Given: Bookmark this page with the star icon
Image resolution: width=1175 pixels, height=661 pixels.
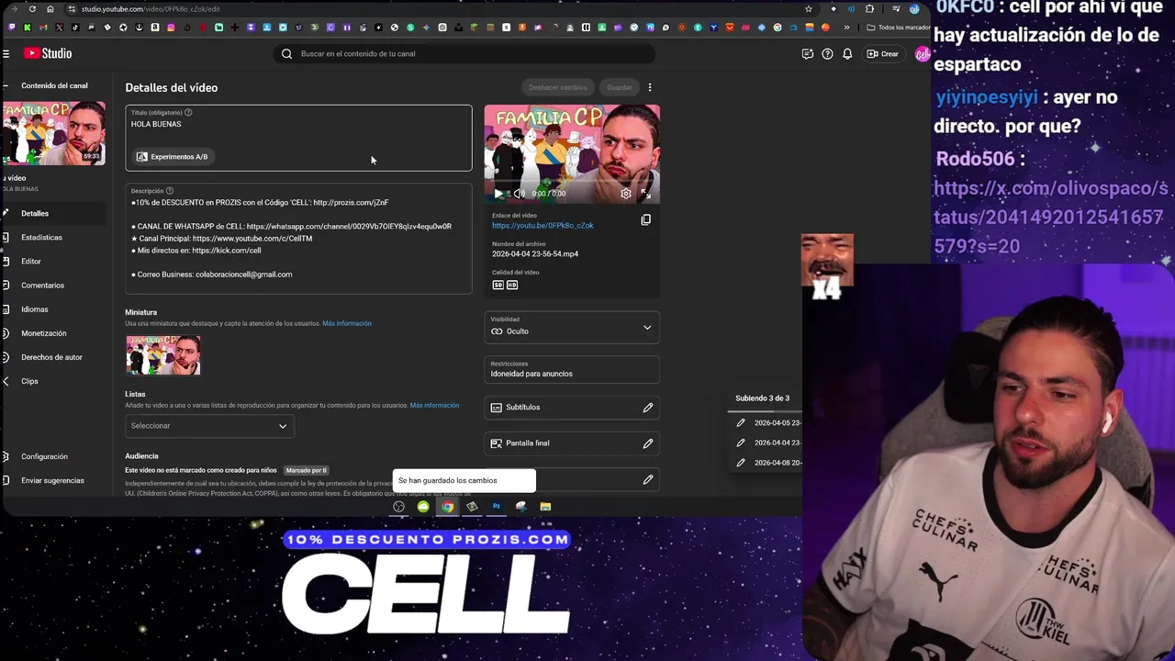Looking at the screenshot, I should click(x=808, y=9).
